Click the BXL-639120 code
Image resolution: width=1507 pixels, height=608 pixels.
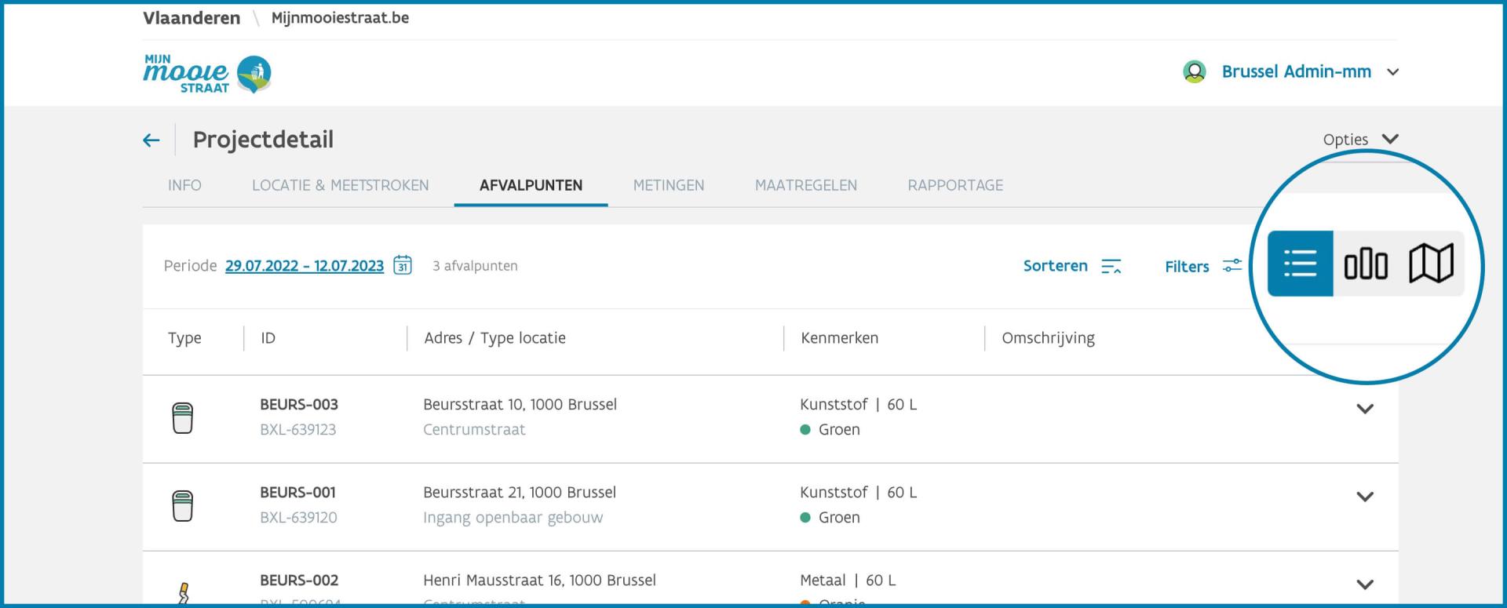pos(298,518)
